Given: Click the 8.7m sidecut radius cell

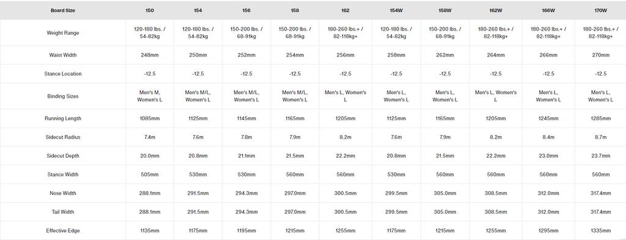Looking at the screenshot, I should coord(600,137).
